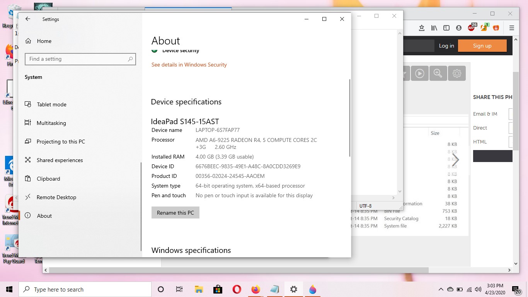Switch to Firefox on taskbar
This screenshot has height=297, width=528.
coord(255,289)
